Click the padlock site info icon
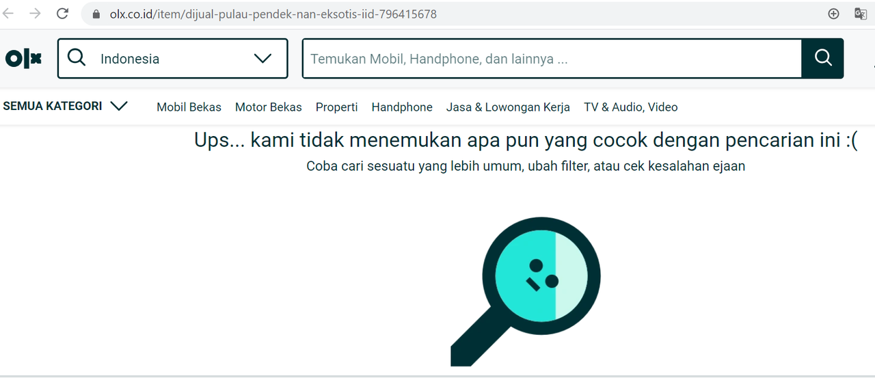 [96, 14]
